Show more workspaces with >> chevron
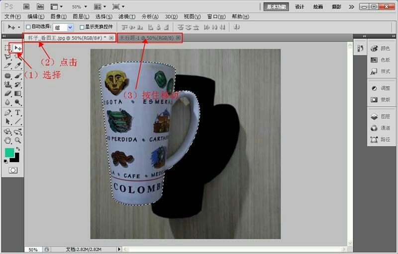Viewport: 398px width, 254px height. click(x=351, y=7)
